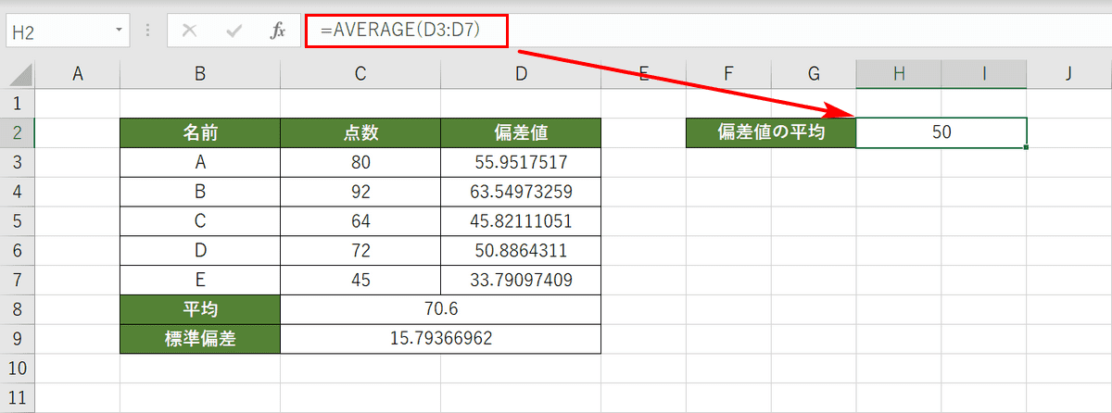Screen dimensions: 1112x413
Task: Select column H header
Action: 899,73
